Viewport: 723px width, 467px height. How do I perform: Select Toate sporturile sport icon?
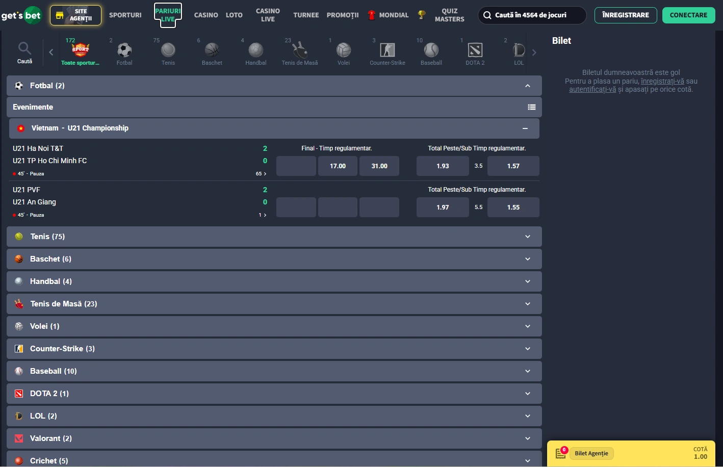80,49
